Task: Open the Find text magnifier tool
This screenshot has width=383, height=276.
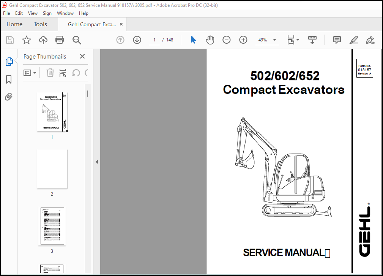Action: pos(77,40)
